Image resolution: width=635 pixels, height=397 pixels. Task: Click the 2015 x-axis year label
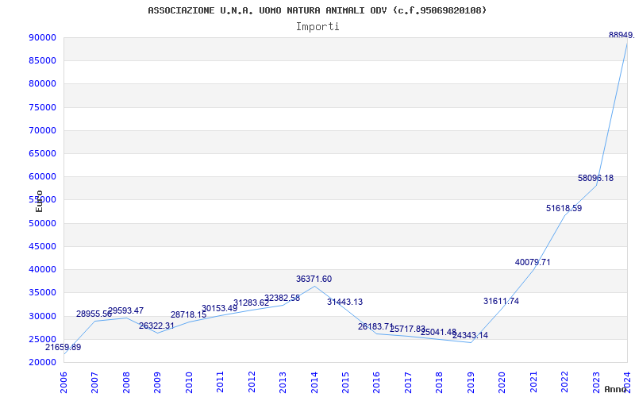tap(346, 383)
